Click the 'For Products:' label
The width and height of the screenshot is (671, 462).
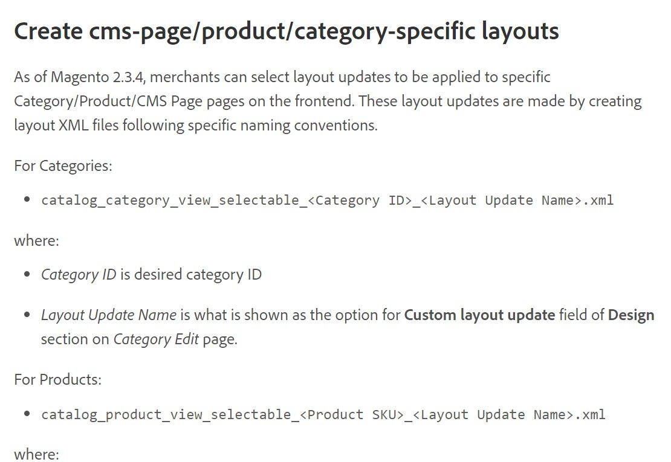[x=57, y=379]
